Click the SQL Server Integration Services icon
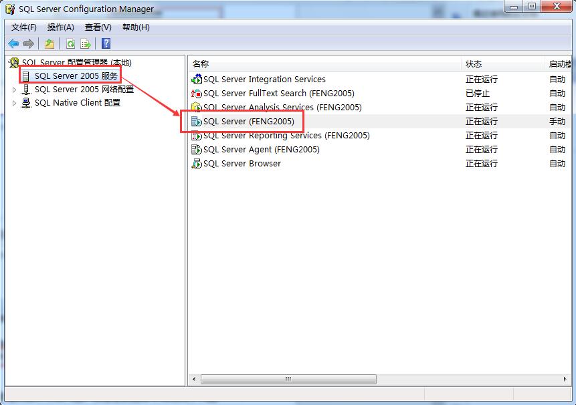Image resolution: width=576 pixels, height=405 pixels. [x=197, y=80]
